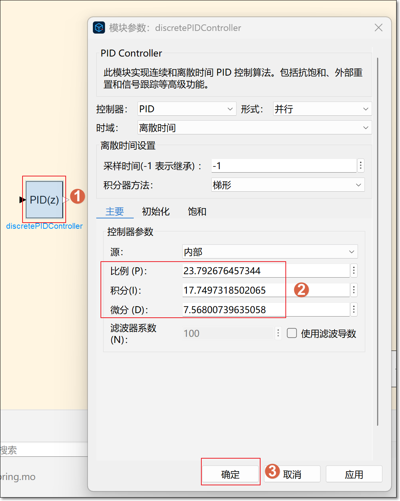Confirm with the 确定 button
This screenshot has height=501, width=400.
[x=230, y=474]
